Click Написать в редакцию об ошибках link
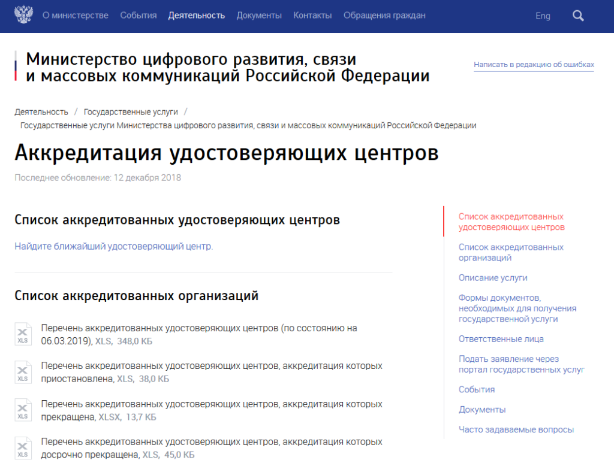This screenshot has height=469, width=614. [534, 65]
